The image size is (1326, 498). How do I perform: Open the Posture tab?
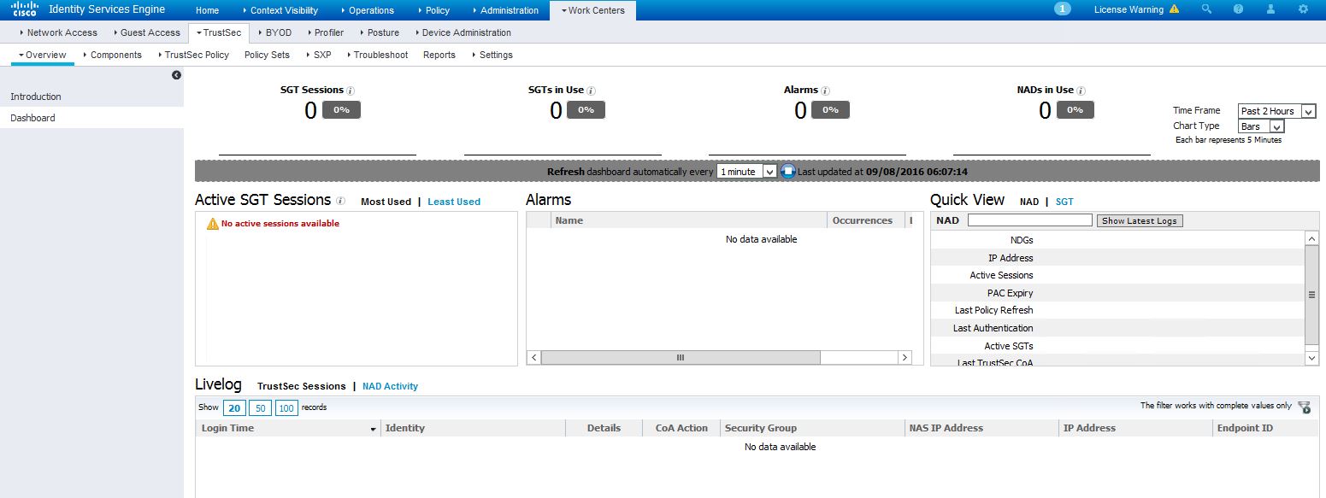pyautogui.click(x=379, y=32)
